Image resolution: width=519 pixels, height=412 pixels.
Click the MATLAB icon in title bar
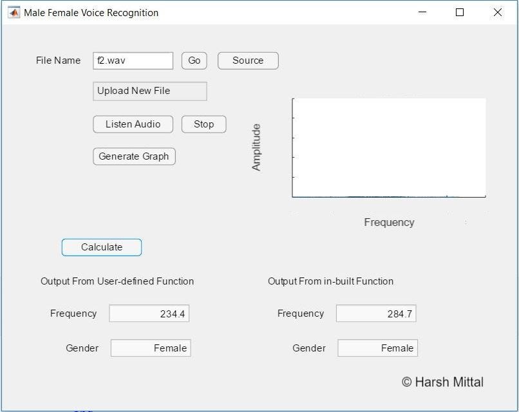pyautogui.click(x=14, y=13)
